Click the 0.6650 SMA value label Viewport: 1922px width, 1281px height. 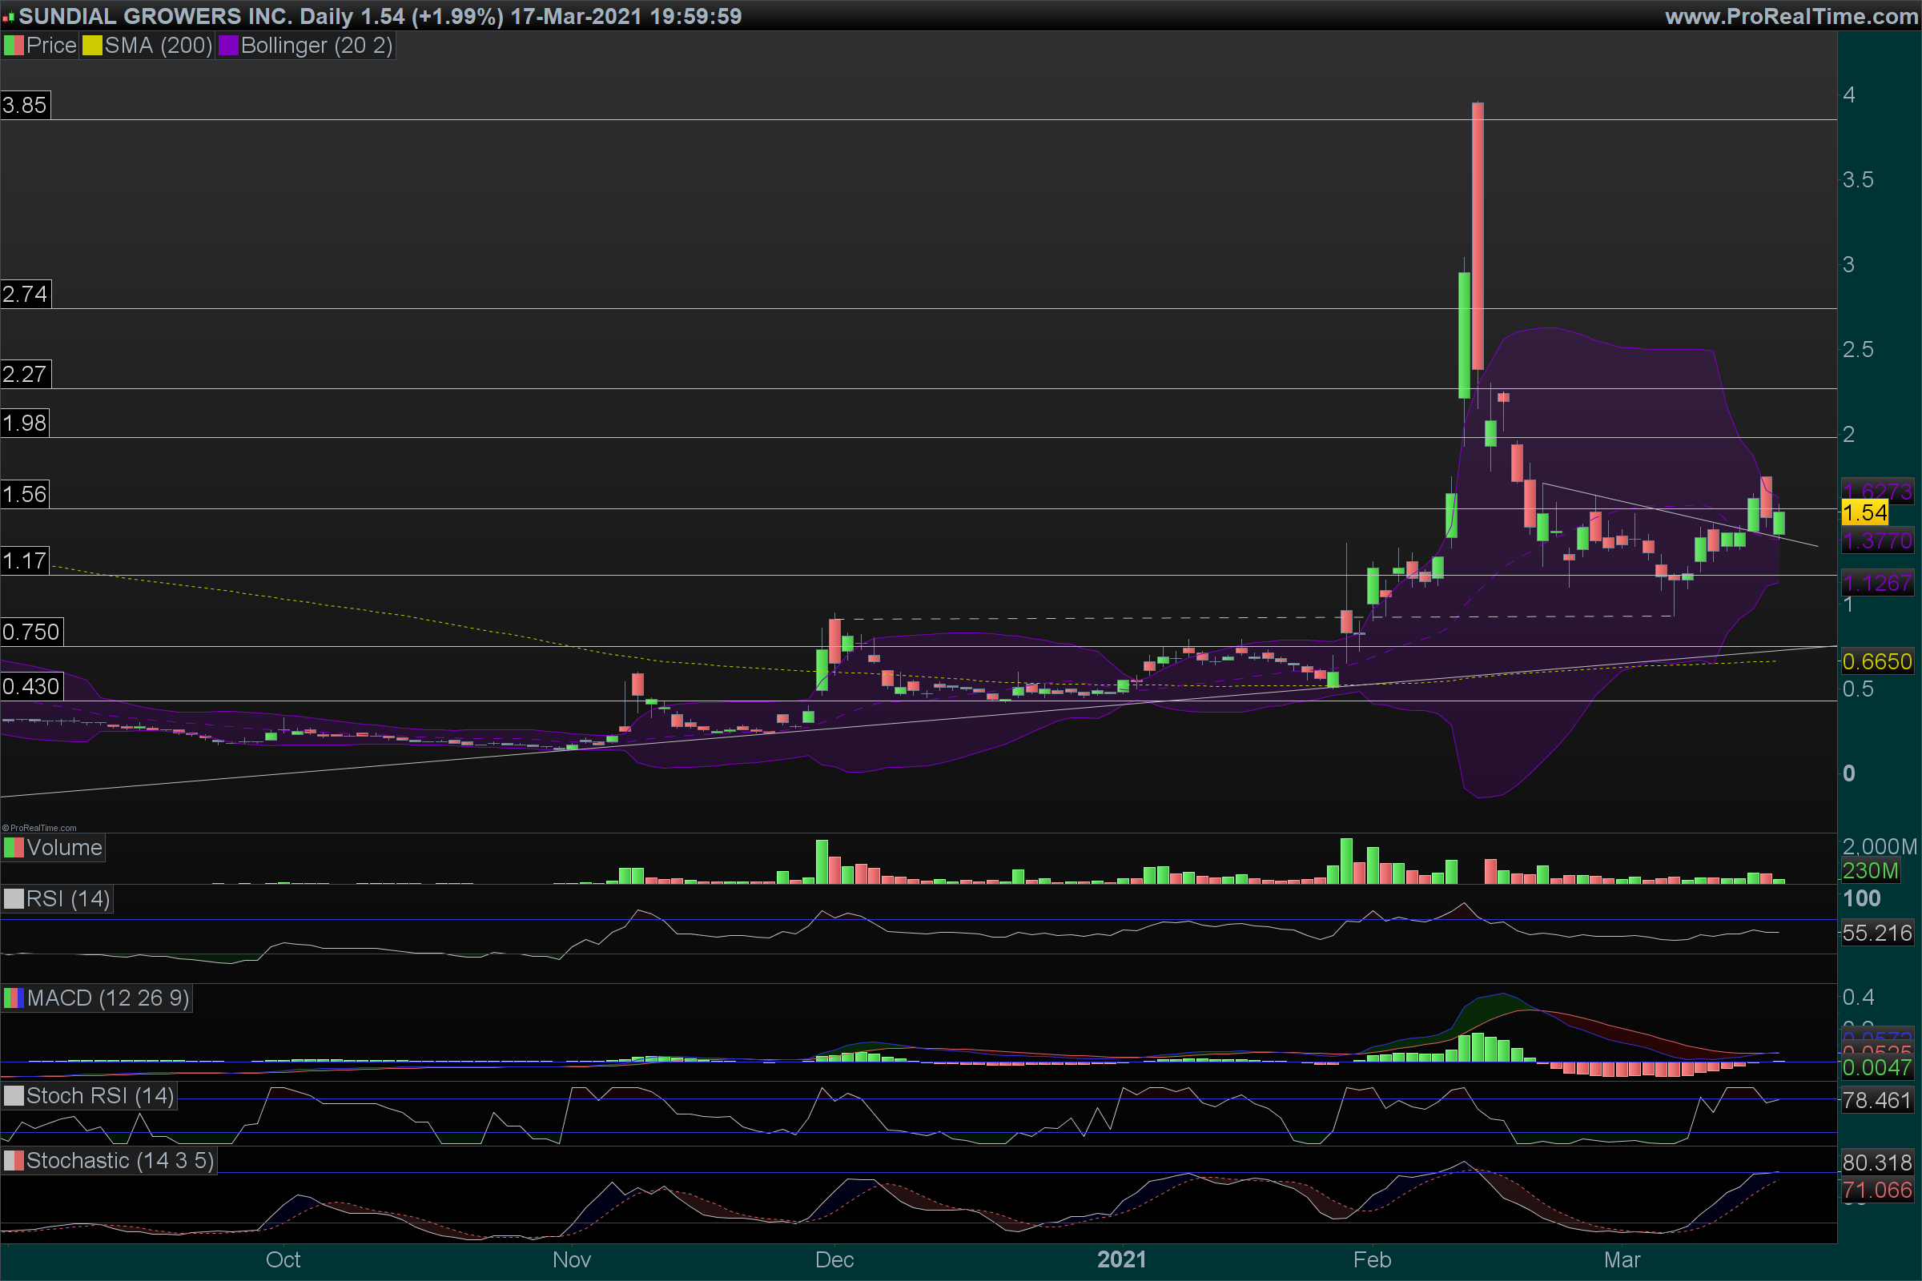coord(1876,662)
